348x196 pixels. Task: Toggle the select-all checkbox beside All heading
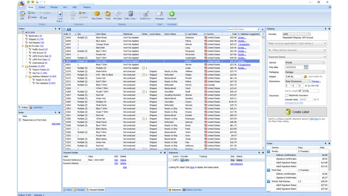point(64,29)
